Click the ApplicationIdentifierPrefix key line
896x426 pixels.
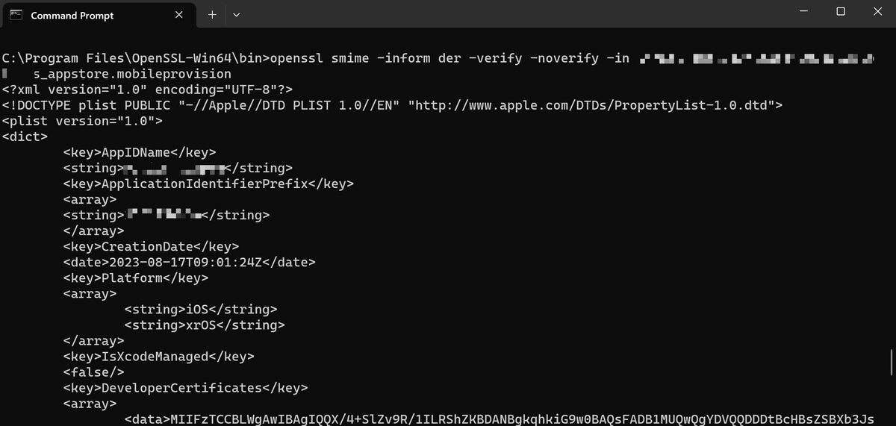coord(209,184)
